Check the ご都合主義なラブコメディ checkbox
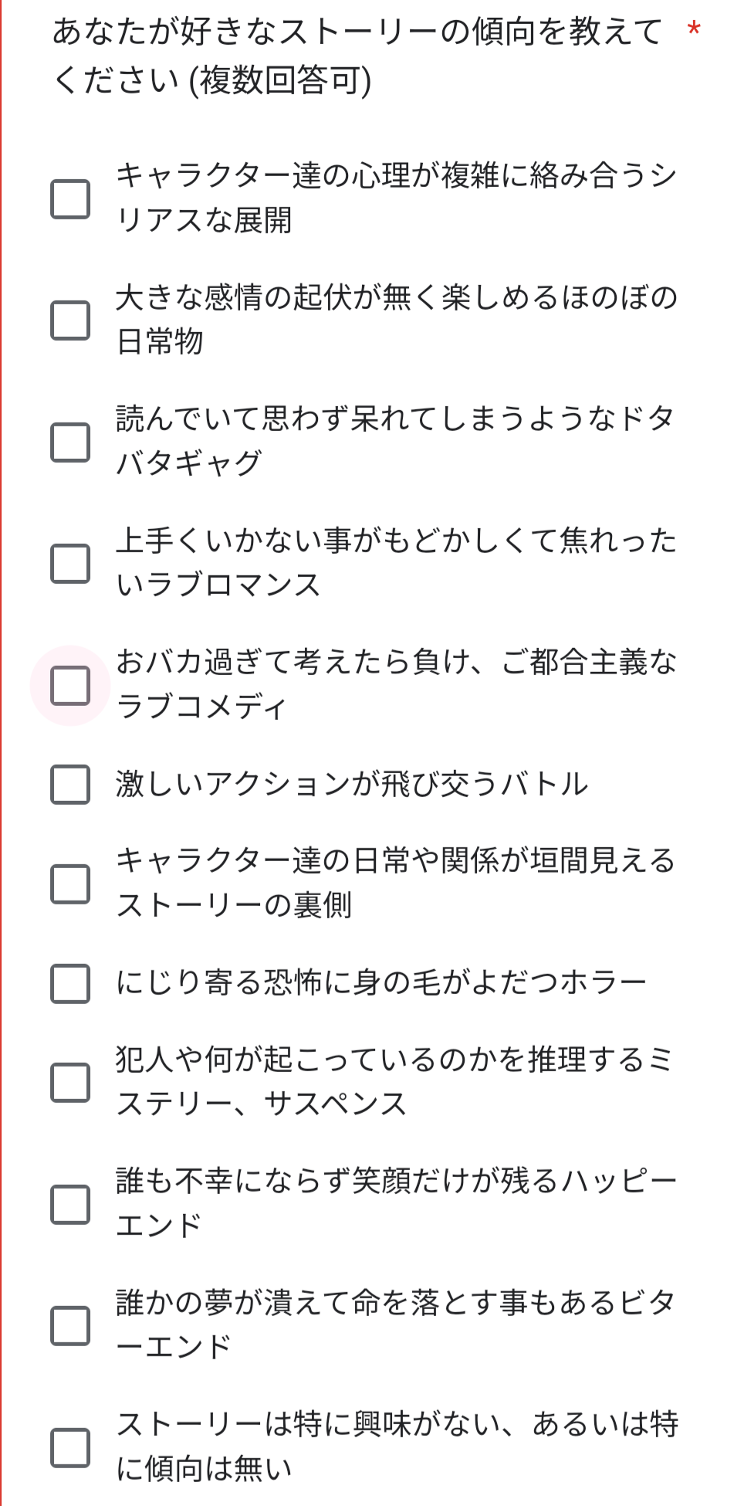Image resolution: width=744 pixels, height=1506 pixels. point(70,686)
